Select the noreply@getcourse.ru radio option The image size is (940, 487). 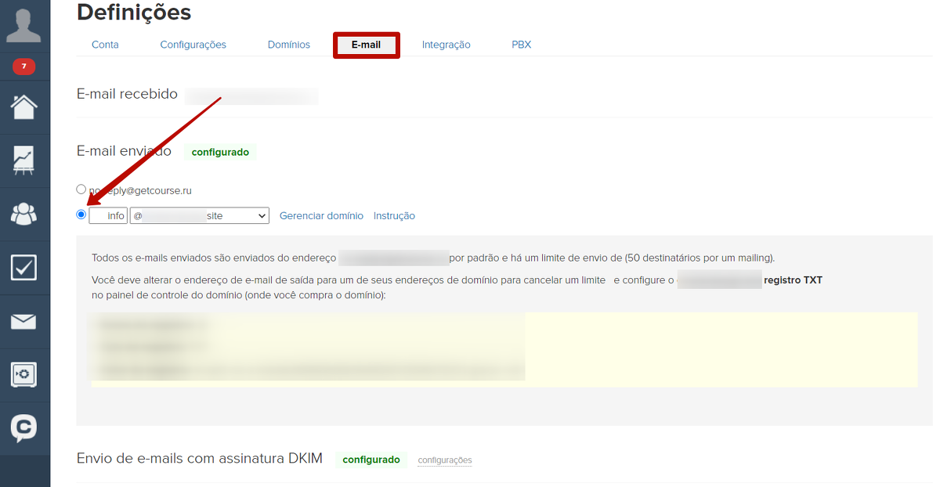click(x=81, y=189)
